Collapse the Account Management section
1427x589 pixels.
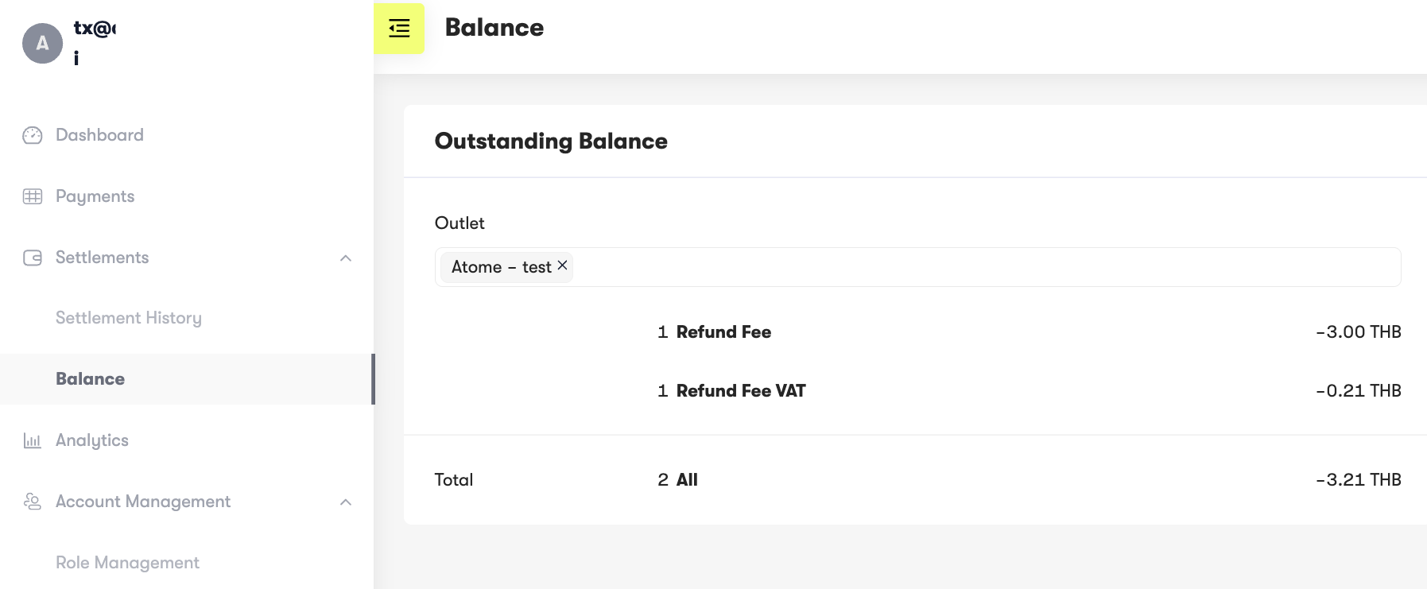[x=345, y=501]
